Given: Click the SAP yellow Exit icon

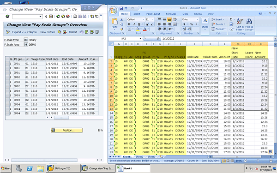Looking at the screenshot, I should pos(63,17).
